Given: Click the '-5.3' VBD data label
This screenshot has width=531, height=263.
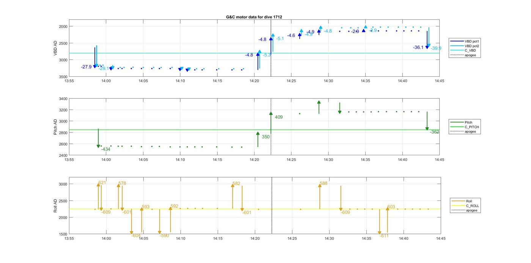Looking at the screenshot, I should (x=267, y=55).
